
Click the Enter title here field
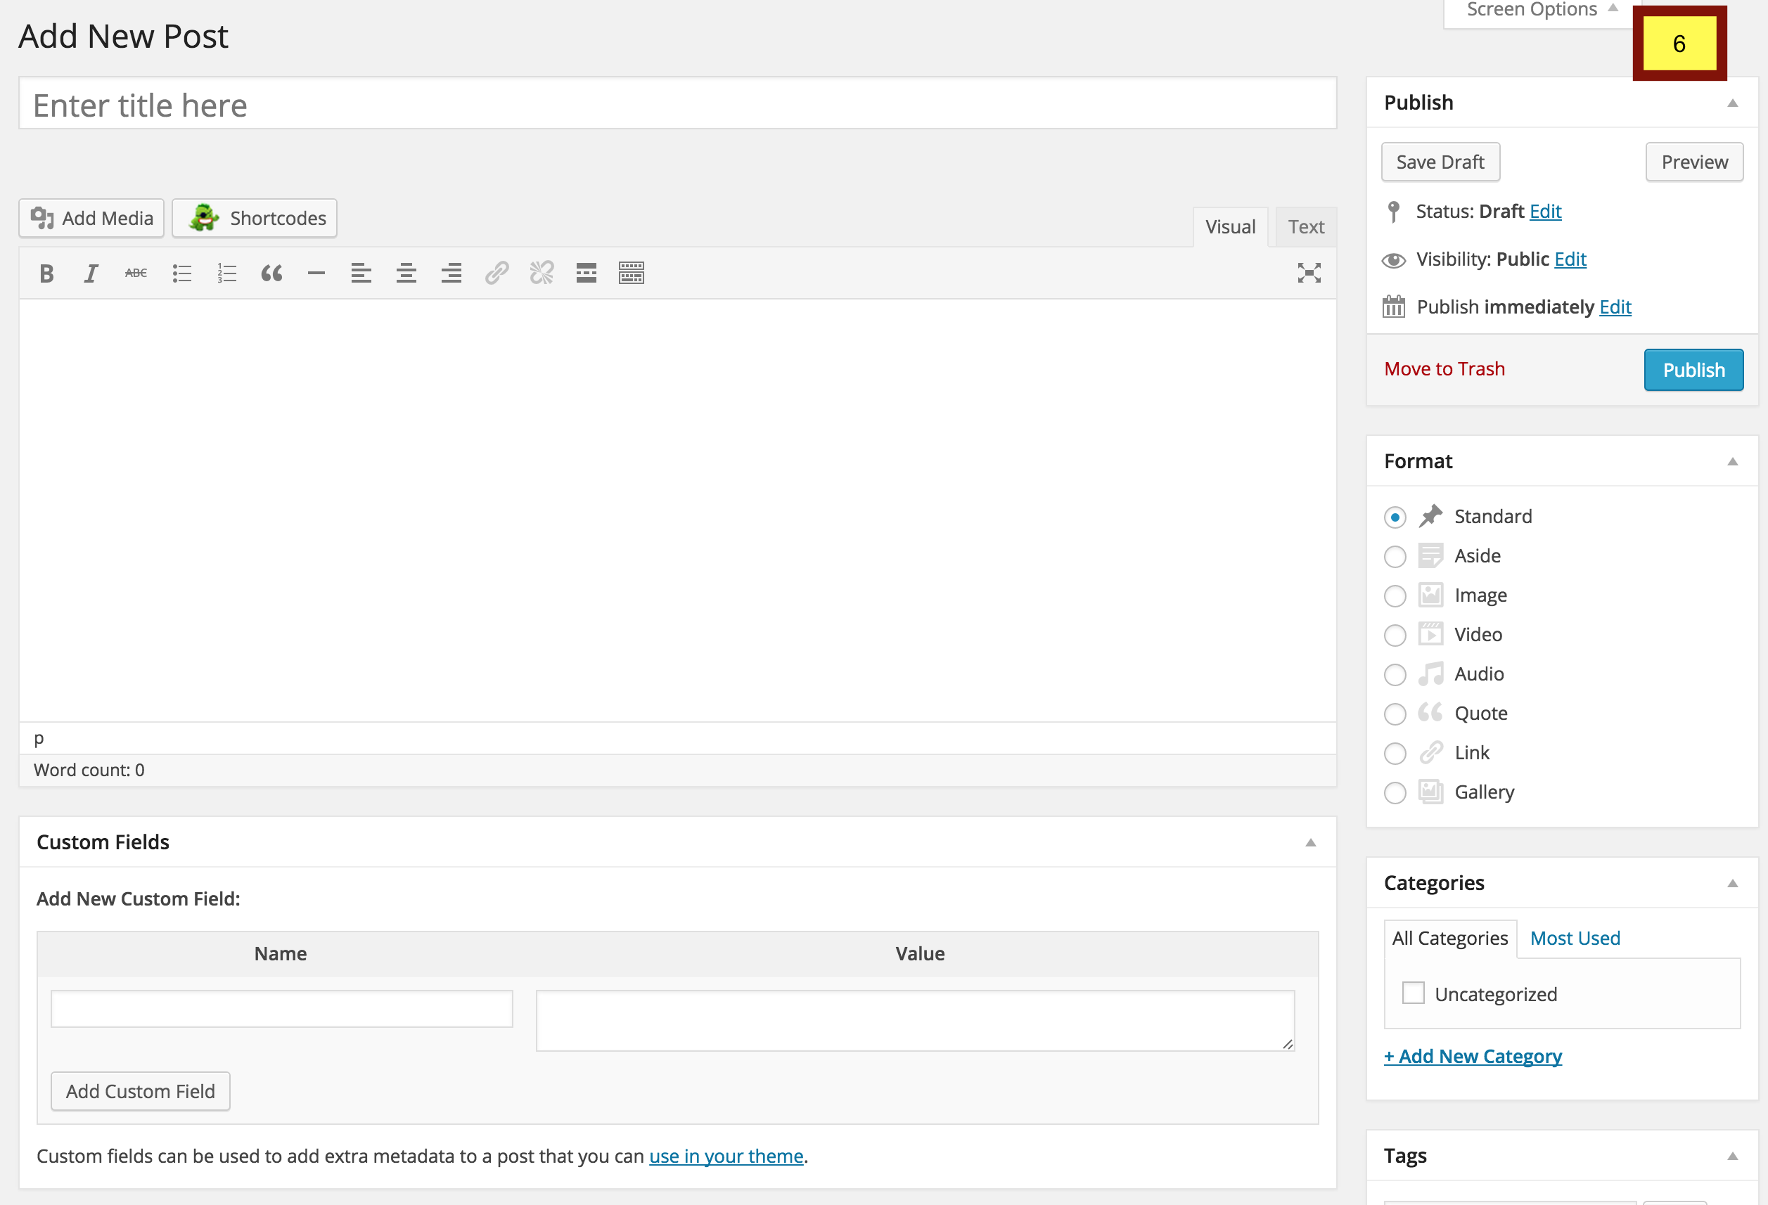(677, 105)
